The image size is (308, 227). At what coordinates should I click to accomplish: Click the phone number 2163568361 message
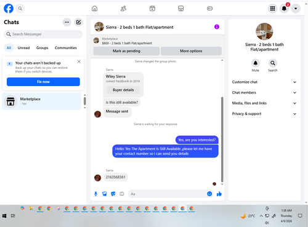[x=115, y=177]
